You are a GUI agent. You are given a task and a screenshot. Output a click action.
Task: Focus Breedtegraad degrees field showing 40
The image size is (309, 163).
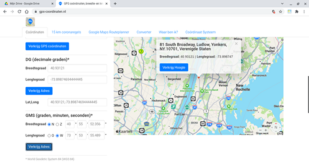(70, 124)
